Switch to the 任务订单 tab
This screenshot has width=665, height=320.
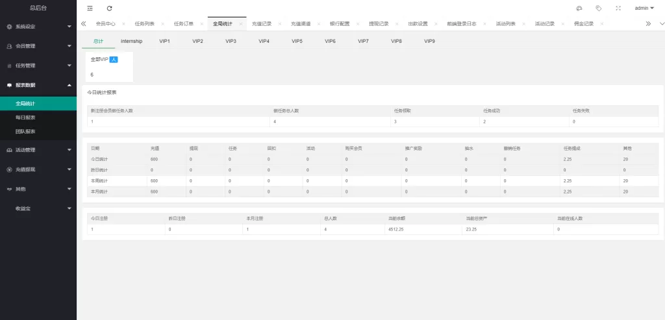click(184, 24)
